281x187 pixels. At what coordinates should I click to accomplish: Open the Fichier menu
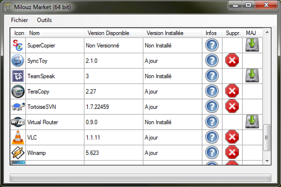click(x=19, y=20)
